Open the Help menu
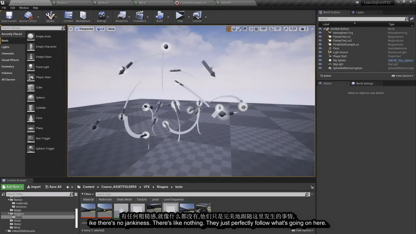This screenshot has width=416, height=234. click(35, 8)
